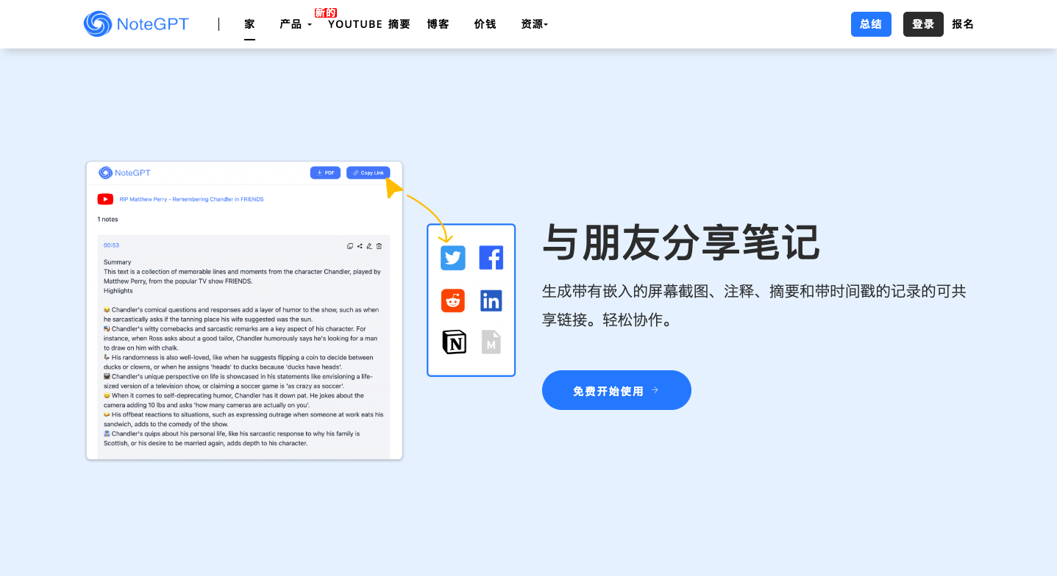
Task: Click the LinkedIn share icon
Action: 491,300
